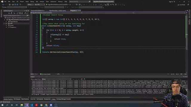The height and width of the screenshot is (107, 191).
Task: Click Properties wrench icon in Solution Explorer
Action: tap(25, 13)
